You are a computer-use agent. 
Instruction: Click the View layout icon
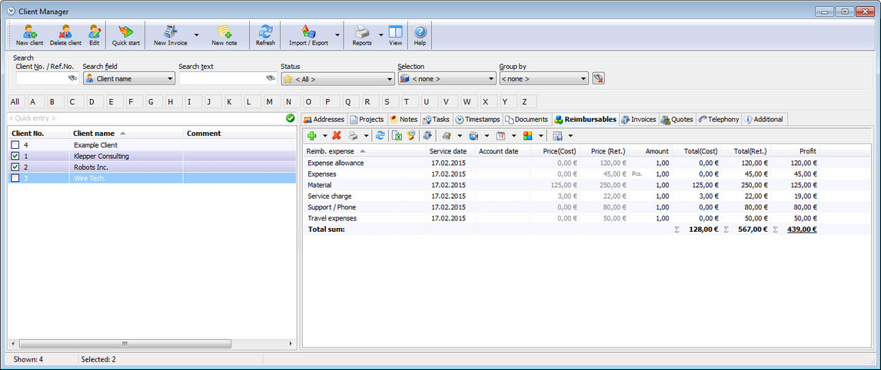pyautogui.click(x=396, y=31)
